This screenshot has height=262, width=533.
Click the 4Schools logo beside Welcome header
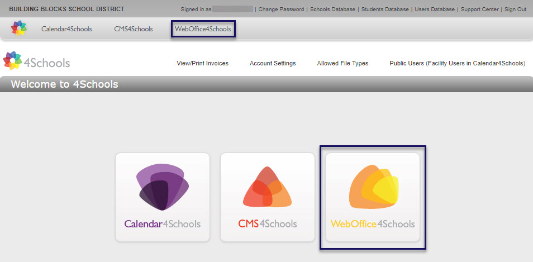coord(36,61)
